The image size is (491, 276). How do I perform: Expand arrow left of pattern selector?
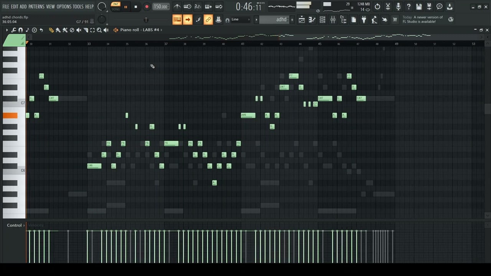click(x=256, y=20)
